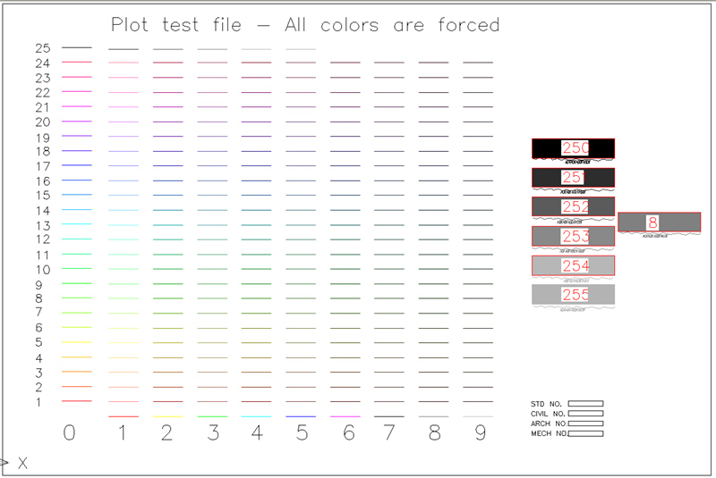Click the X axis marker
Image resolution: width=716 pixels, height=478 pixels.
(22, 463)
